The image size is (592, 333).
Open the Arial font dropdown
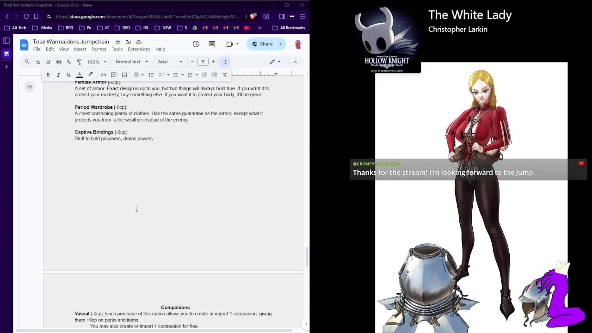coord(170,62)
